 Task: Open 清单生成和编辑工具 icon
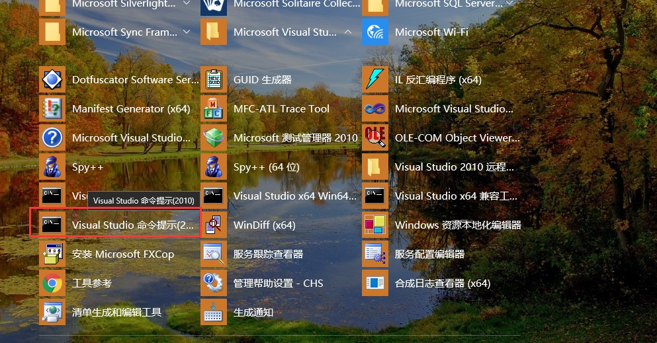[x=52, y=312]
